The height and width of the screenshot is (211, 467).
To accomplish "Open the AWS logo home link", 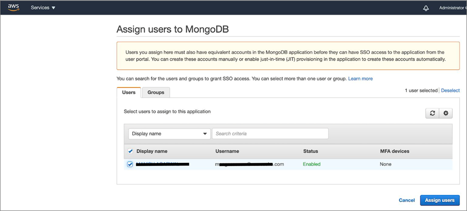I will [x=13, y=8].
